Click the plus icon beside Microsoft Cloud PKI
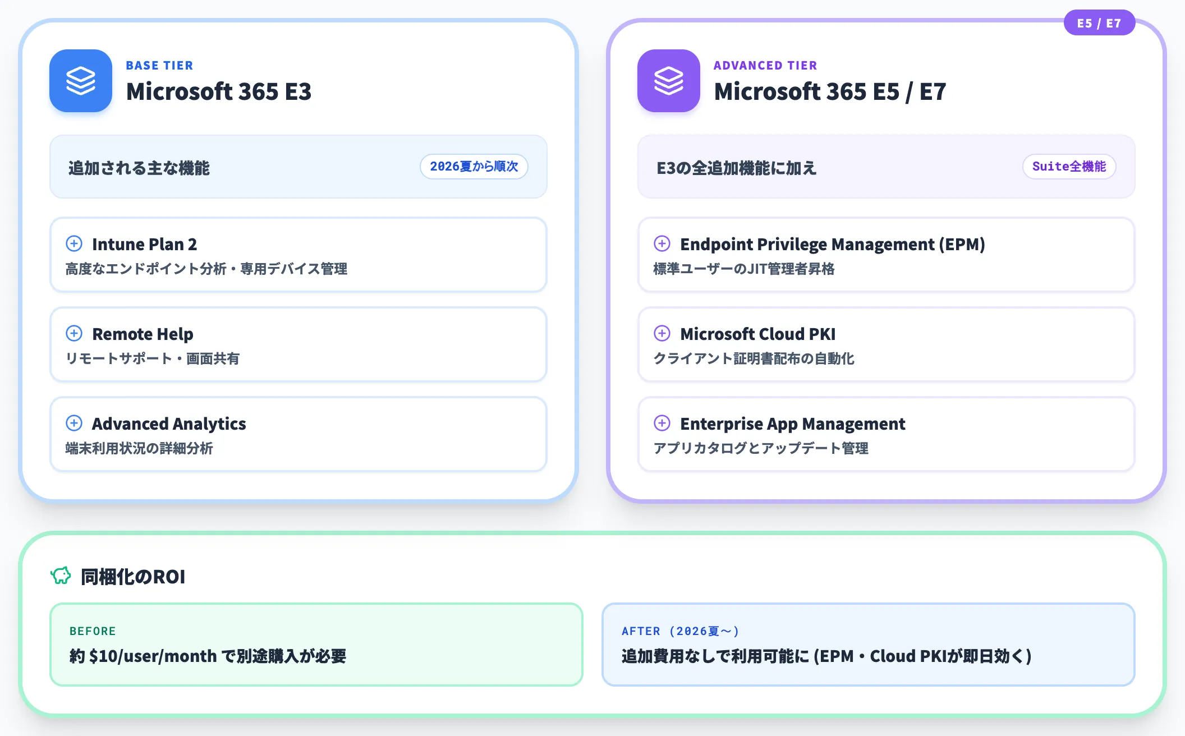Screen dimensions: 1185x736 [x=662, y=333]
